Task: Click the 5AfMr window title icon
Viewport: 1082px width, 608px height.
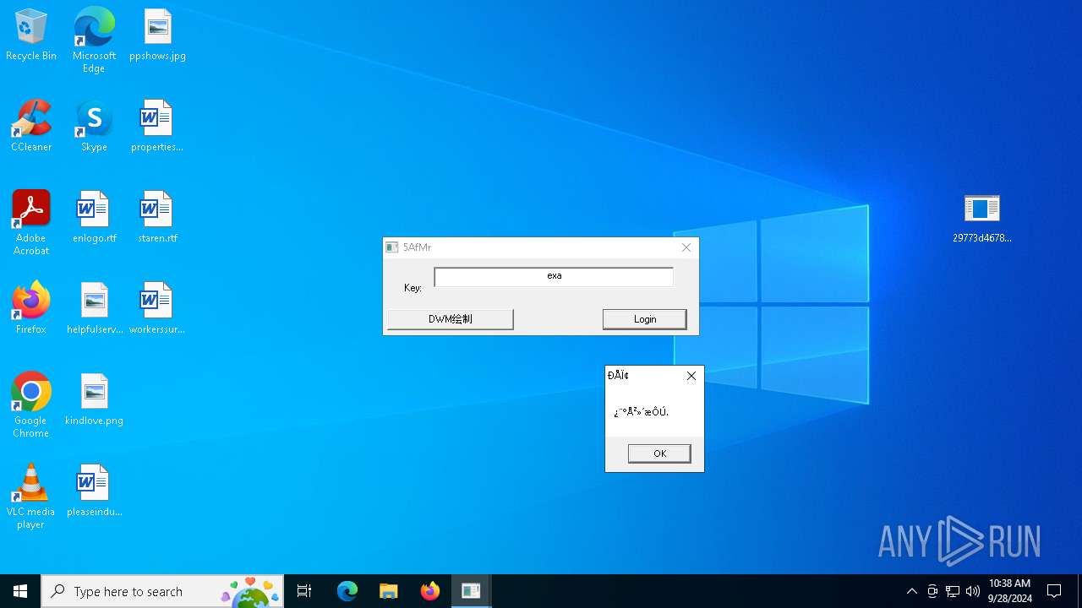Action: (392, 247)
